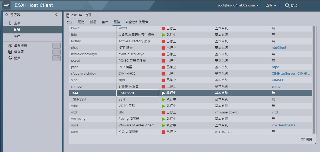The width and height of the screenshot is (320, 152).
Task: Collapse the navigator panel with double chevron
Action: pyautogui.click(x=57, y=15)
